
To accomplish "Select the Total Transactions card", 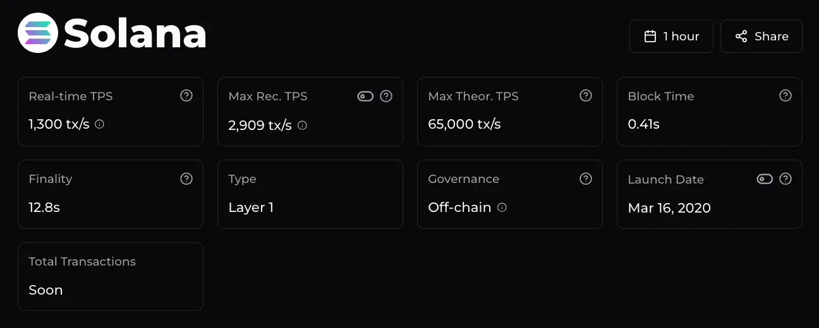I will (111, 276).
